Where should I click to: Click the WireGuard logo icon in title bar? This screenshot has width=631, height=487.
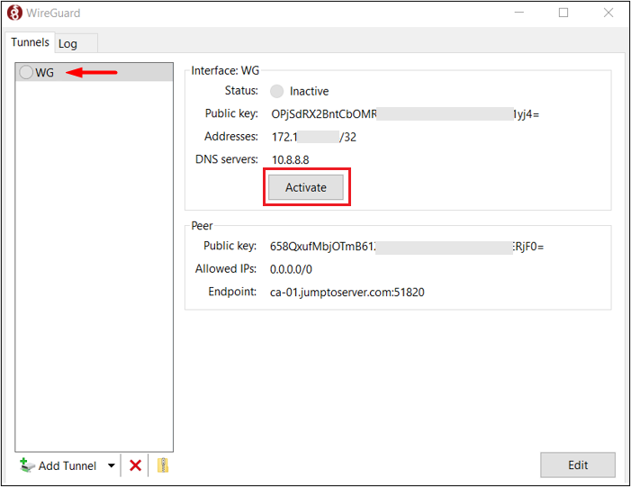click(x=15, y=13)
